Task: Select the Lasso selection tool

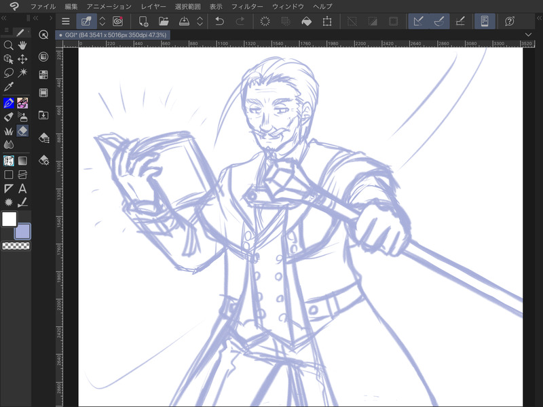Action: tap(8, 73)
